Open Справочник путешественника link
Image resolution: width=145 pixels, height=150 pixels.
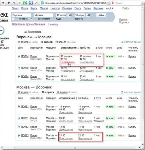(x=28, y=24)
